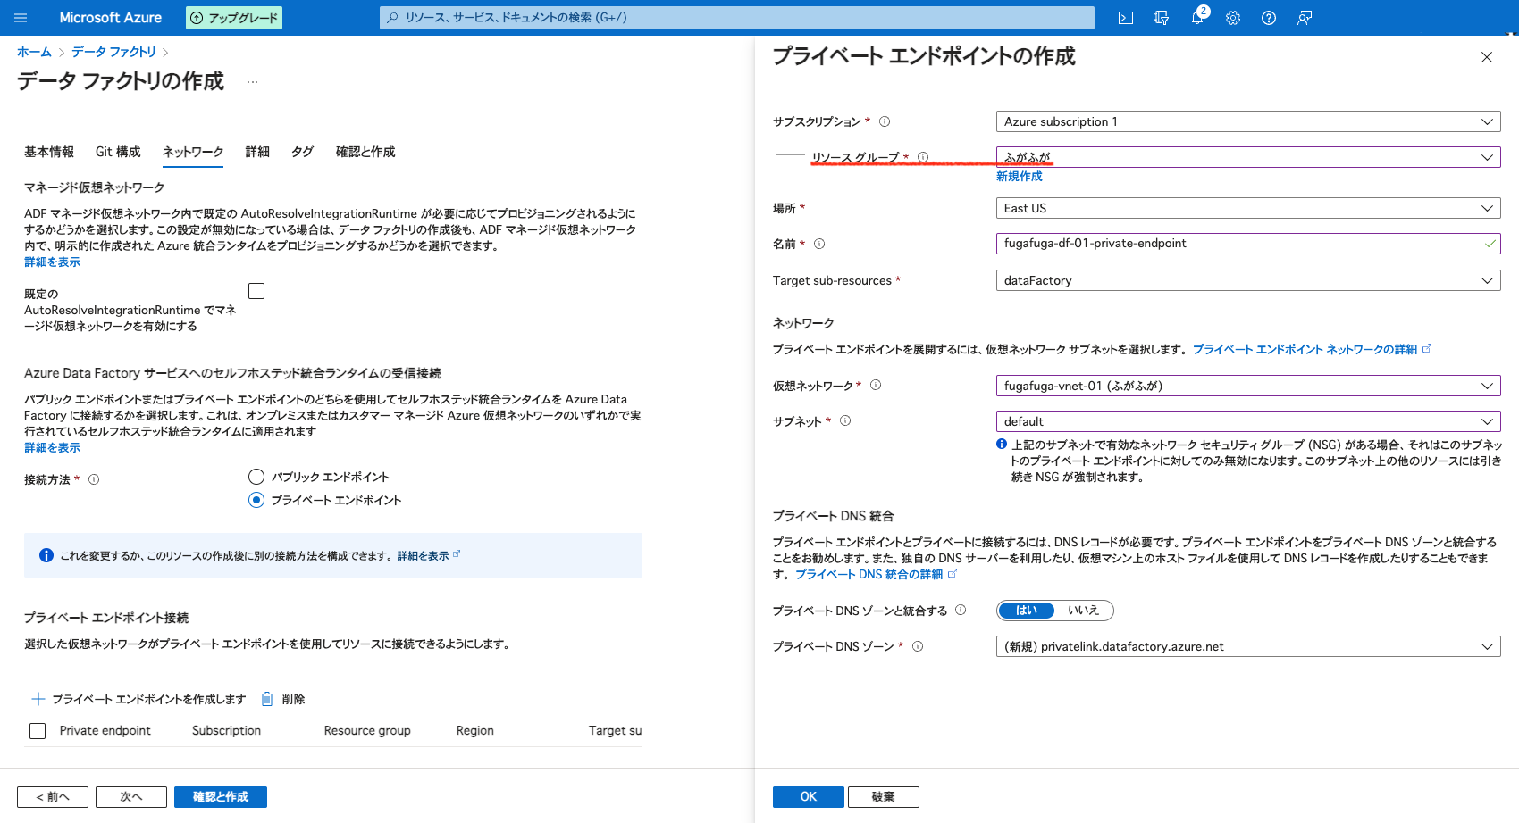Open the Azure portal hamburger menu
Image resolution: width=1519 pixels, height=823 pixels.
pos(21,18)
